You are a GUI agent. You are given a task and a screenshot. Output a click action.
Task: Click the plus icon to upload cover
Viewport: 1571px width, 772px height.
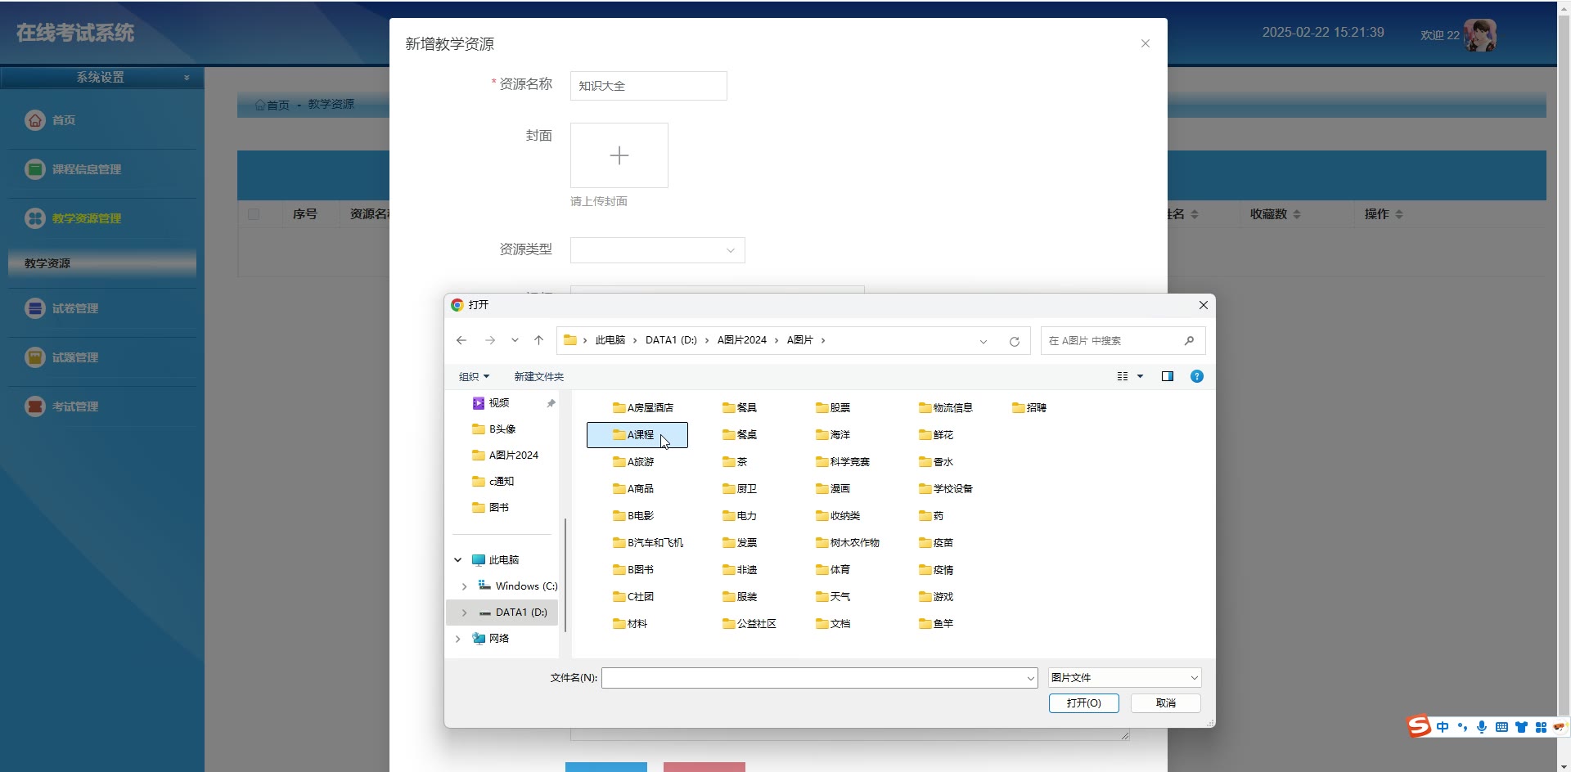(x=619, y=155)
